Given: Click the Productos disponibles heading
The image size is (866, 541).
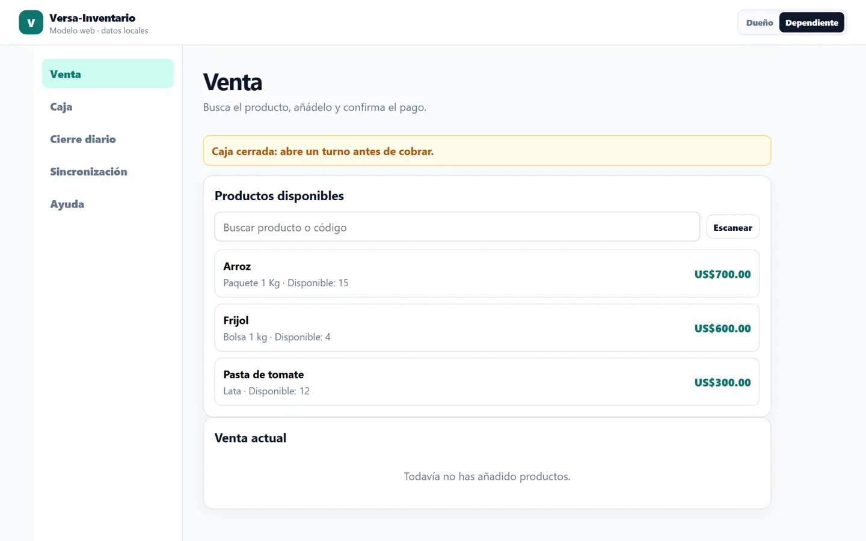Looking at the screenshot, I should pyautogui.click(x=279, y=196).
